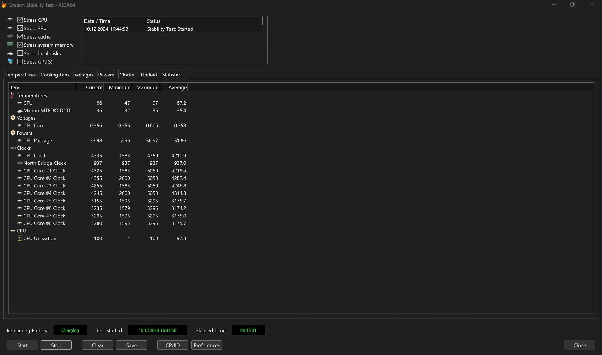Restore down the AIDA64 window
The width and height of the screenshot is (602, 355).
pyautogui.click(x=572, y=5)
